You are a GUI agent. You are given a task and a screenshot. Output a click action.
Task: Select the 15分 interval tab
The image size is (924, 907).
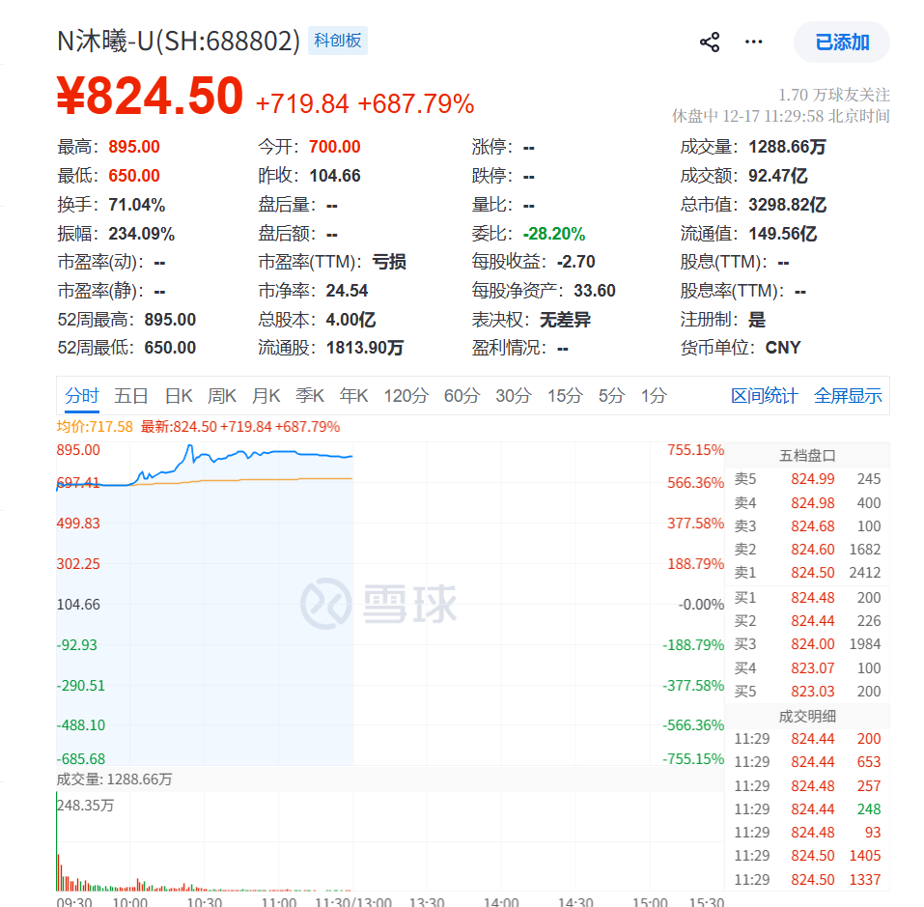[x=565, y=396]
